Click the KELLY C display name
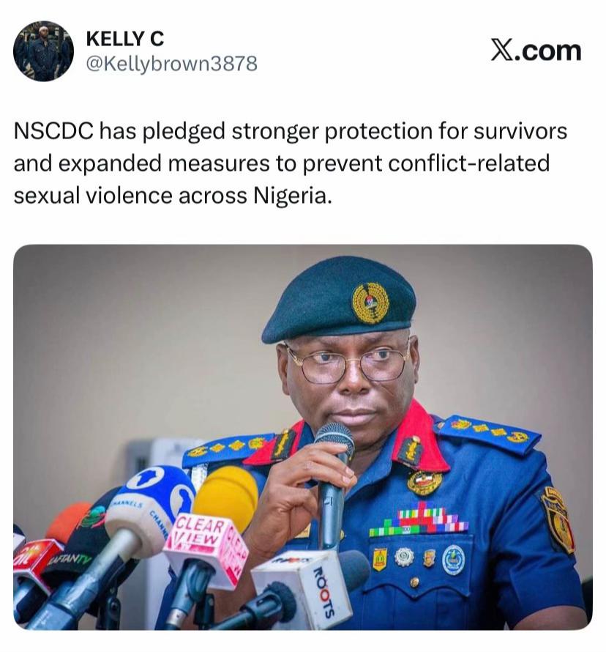Image resolution: width=606 pixels, height=652 pixels. coord(124,39)
